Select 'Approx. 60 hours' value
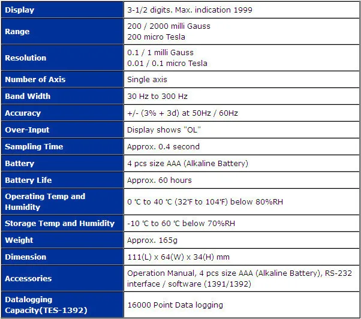The width and height of the screenshot is (361, 319). pos(160,180)
